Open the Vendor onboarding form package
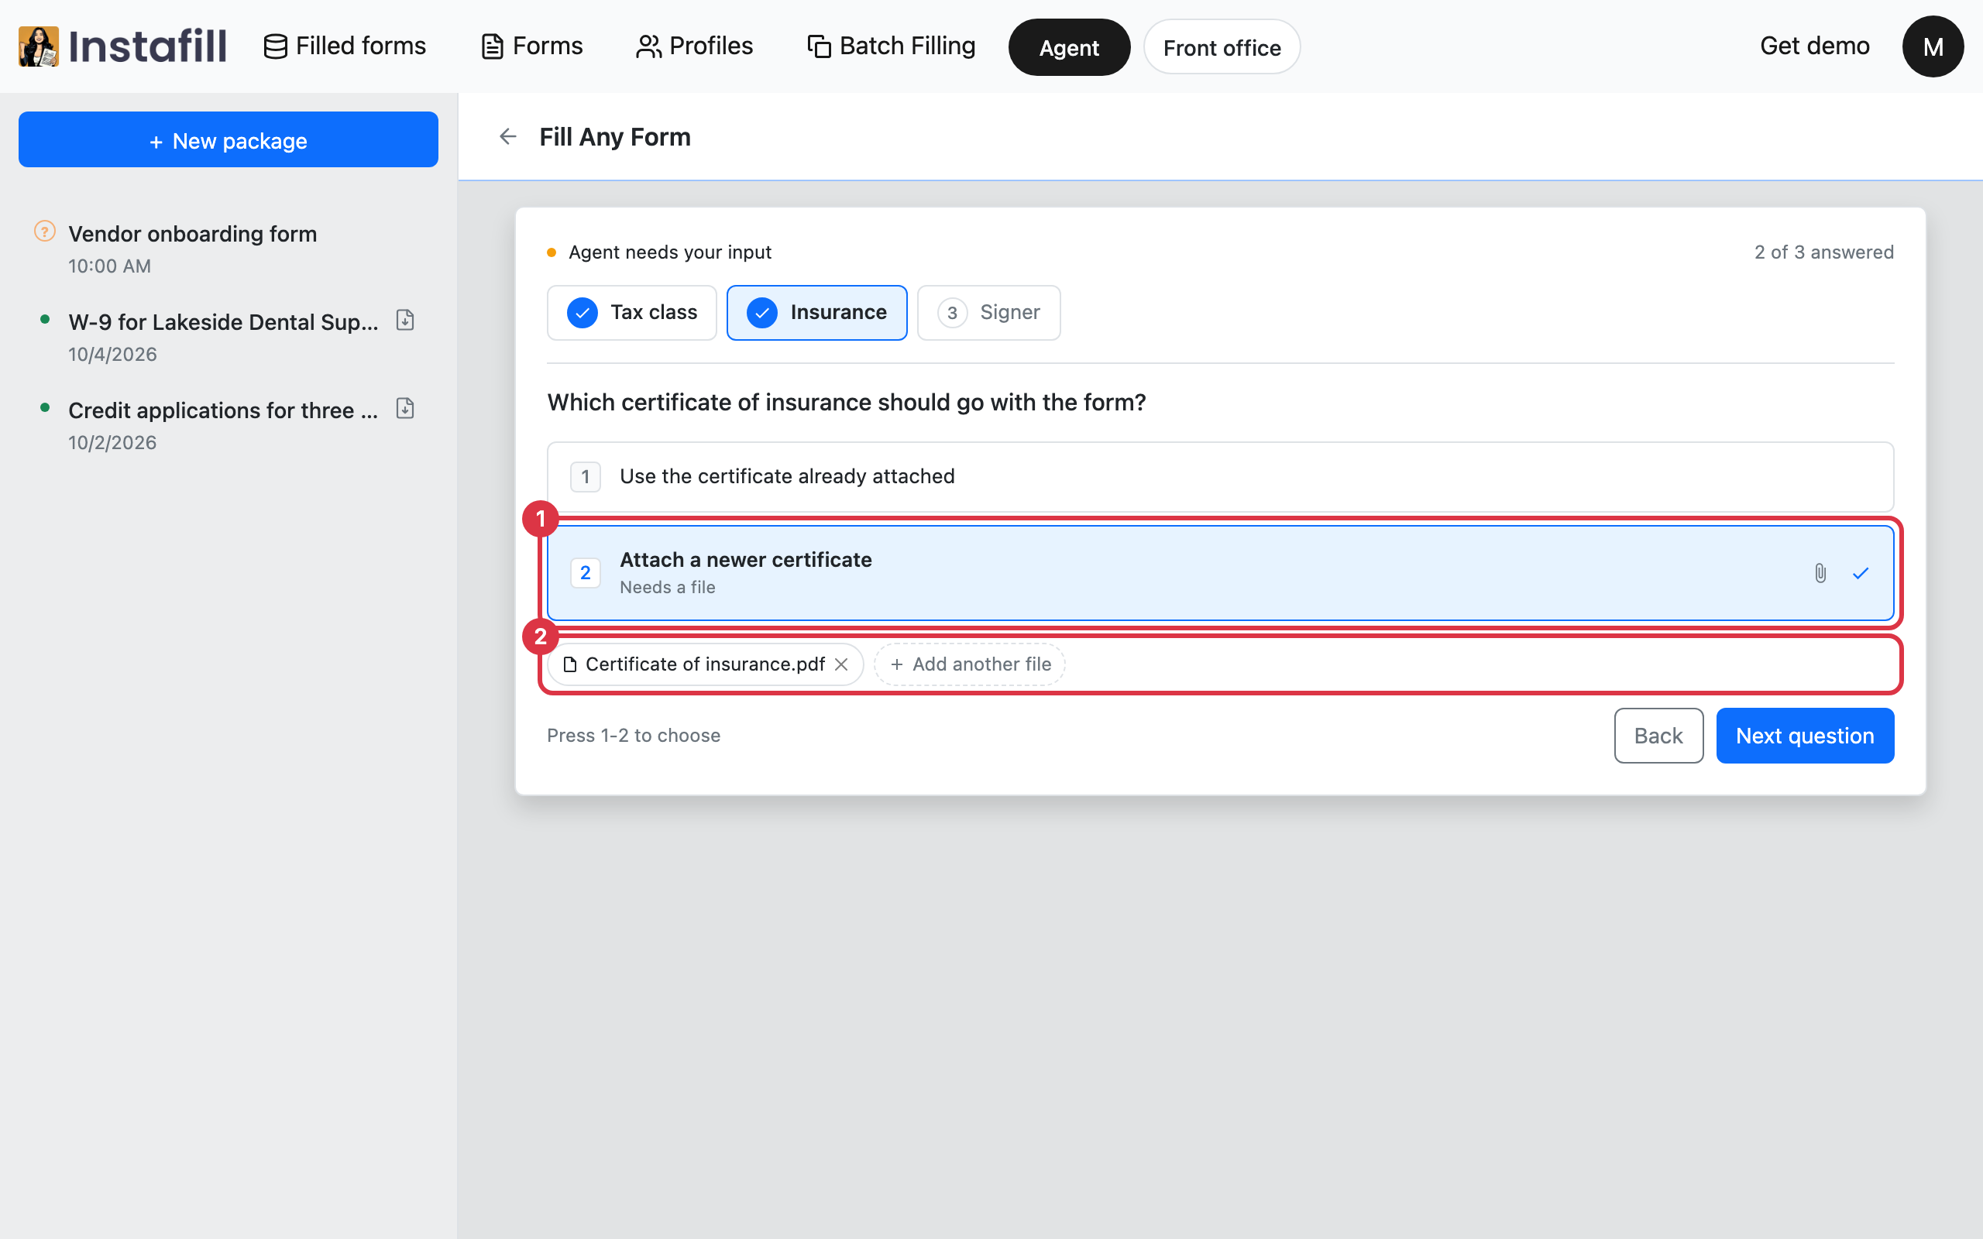Viewport: 1983px width, 1239px height. (x=229, y=249)
